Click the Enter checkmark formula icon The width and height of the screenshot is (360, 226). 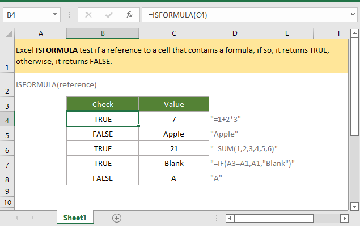tap(109, 15)
